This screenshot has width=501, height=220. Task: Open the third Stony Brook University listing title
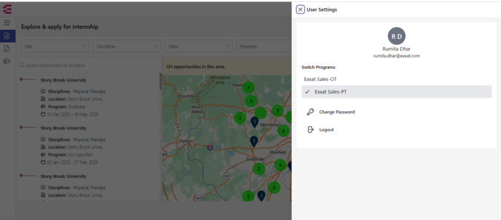(63, 176)
